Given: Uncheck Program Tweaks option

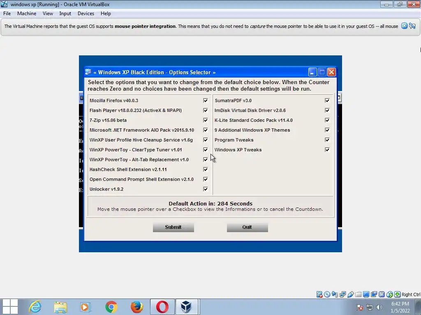Looking at the screenshot, I should tap(327, 140).
